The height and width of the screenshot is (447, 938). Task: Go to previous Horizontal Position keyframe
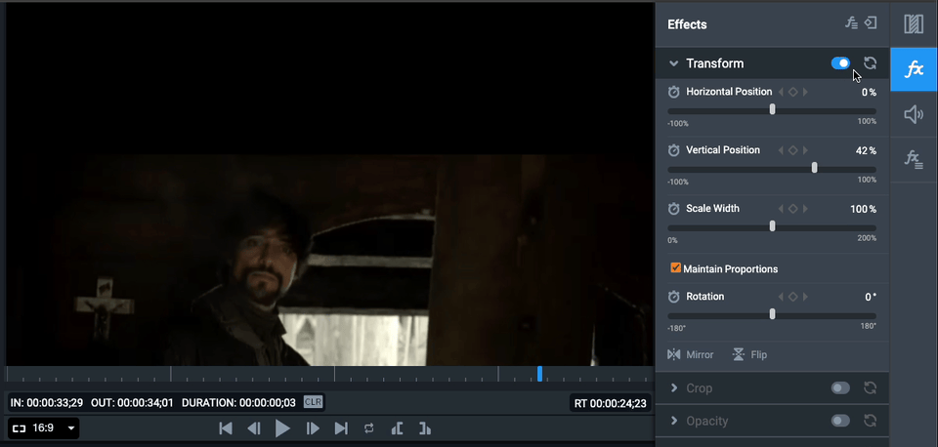click(x=781, y=92)
